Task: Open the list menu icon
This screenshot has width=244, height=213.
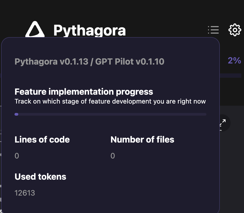Action: click(213, 30)
